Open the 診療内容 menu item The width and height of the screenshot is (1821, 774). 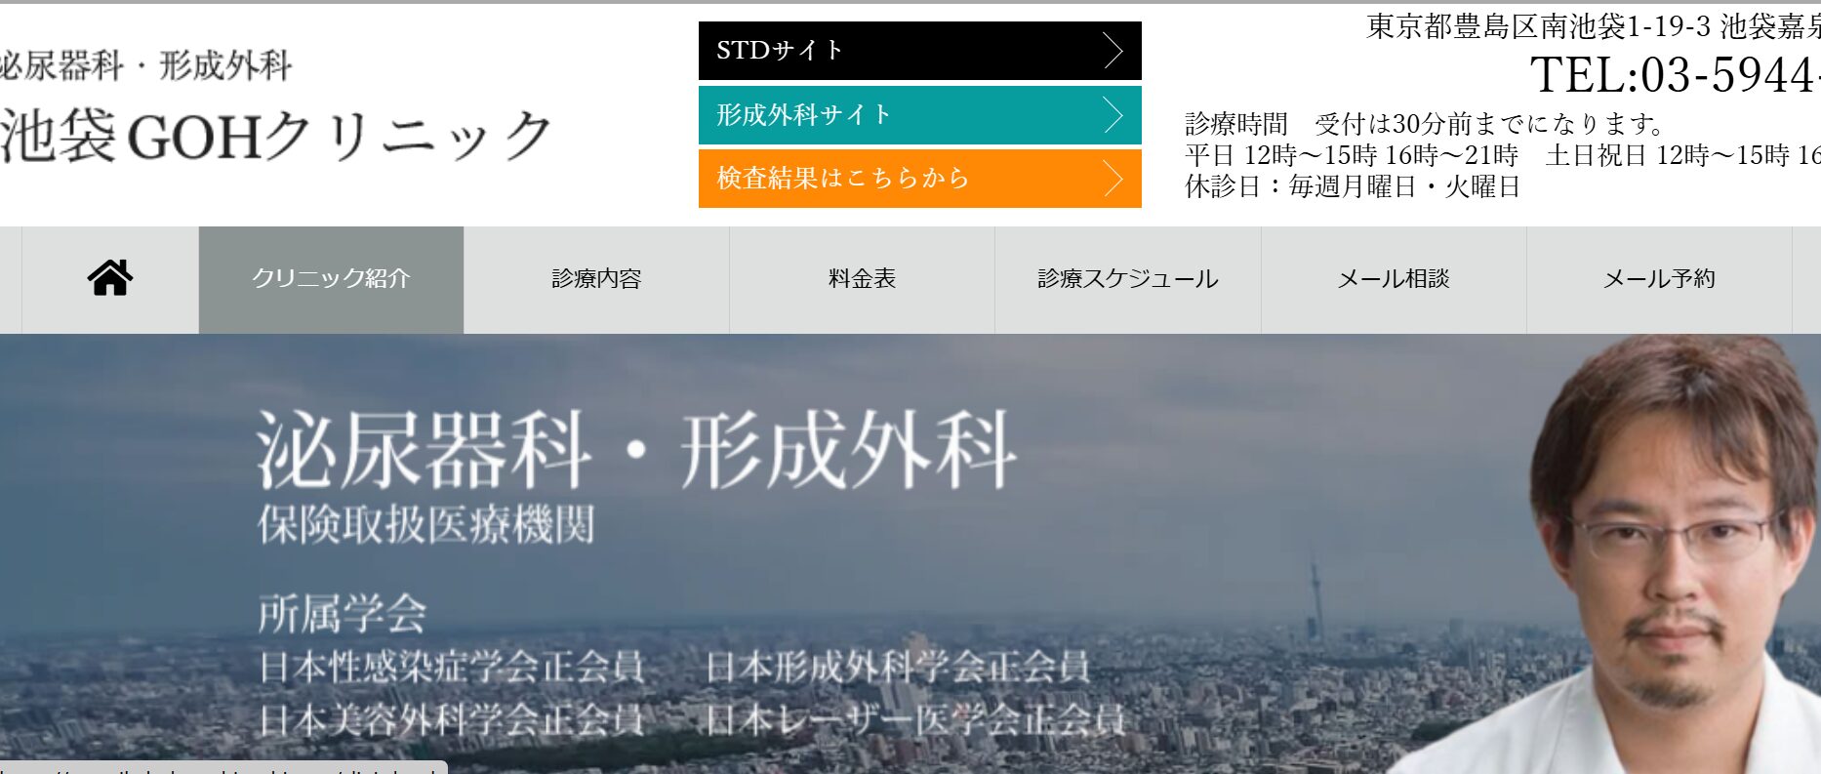(x=596, y=279)
